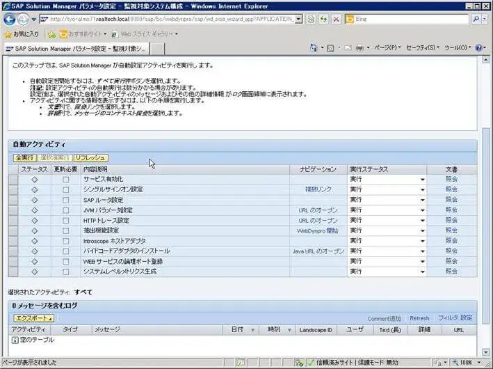Toggle 更新必要 checkbox for JVM パラメータ設定
The width and height of the screenshot is (493, 369).
coord(66,210)
